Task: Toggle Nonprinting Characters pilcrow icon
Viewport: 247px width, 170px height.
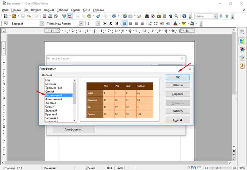Action: click(171, 16)
